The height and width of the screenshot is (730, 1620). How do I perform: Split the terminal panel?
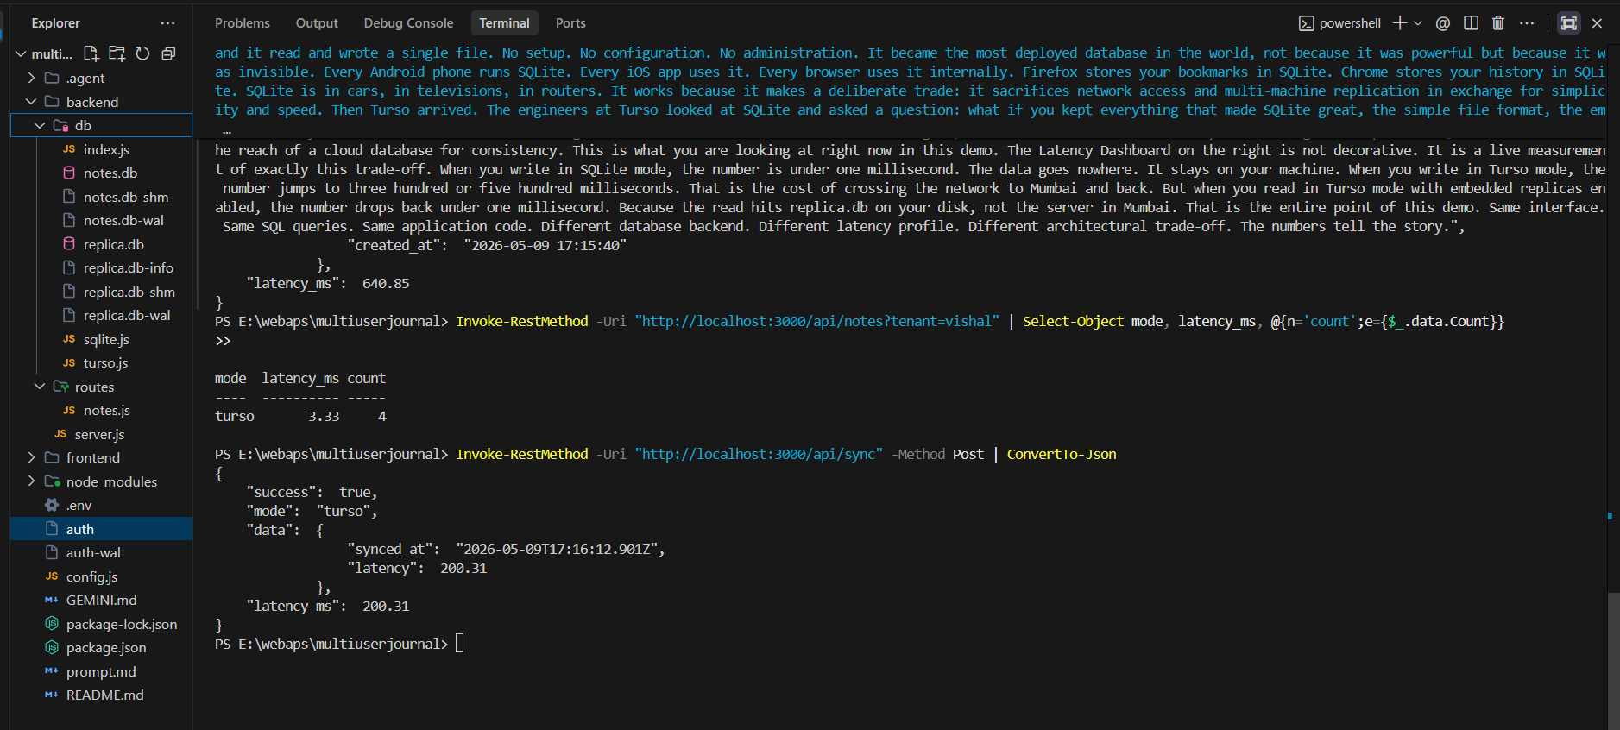[x=1472, y=23]
